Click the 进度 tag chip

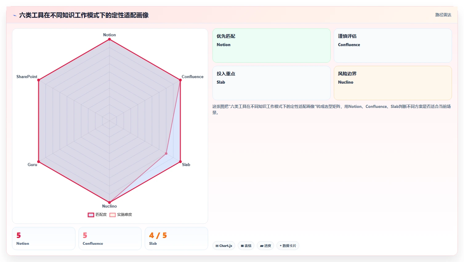tap(265, 246)
